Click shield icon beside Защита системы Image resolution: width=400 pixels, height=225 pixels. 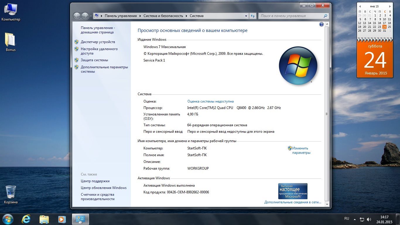pyautogui.click(x=76, y=60)
